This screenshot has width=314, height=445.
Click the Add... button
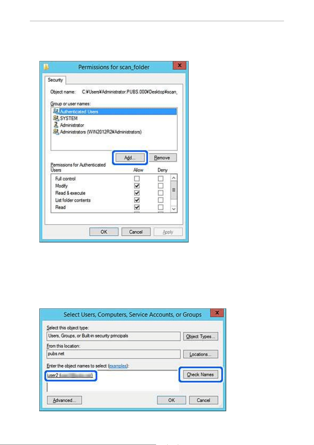pyautogui.click(x=130, y=158)
